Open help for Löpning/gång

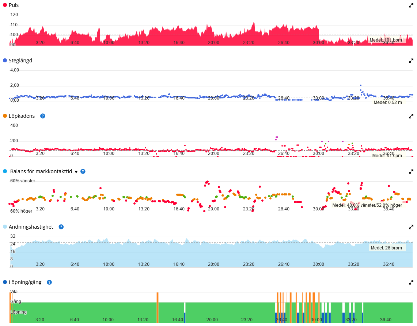(49, 282)
